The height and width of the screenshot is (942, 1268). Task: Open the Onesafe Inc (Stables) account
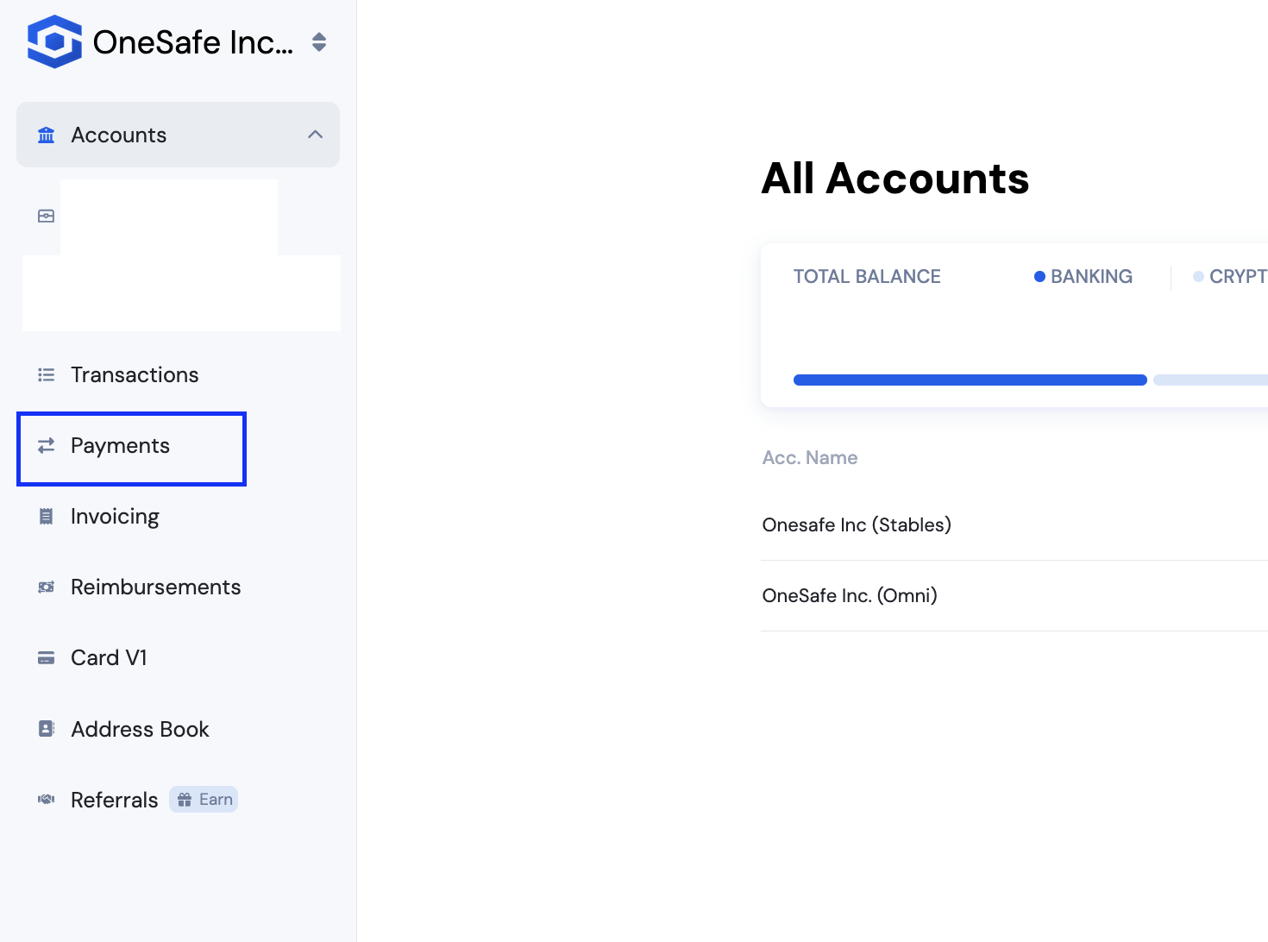(857, 525)
